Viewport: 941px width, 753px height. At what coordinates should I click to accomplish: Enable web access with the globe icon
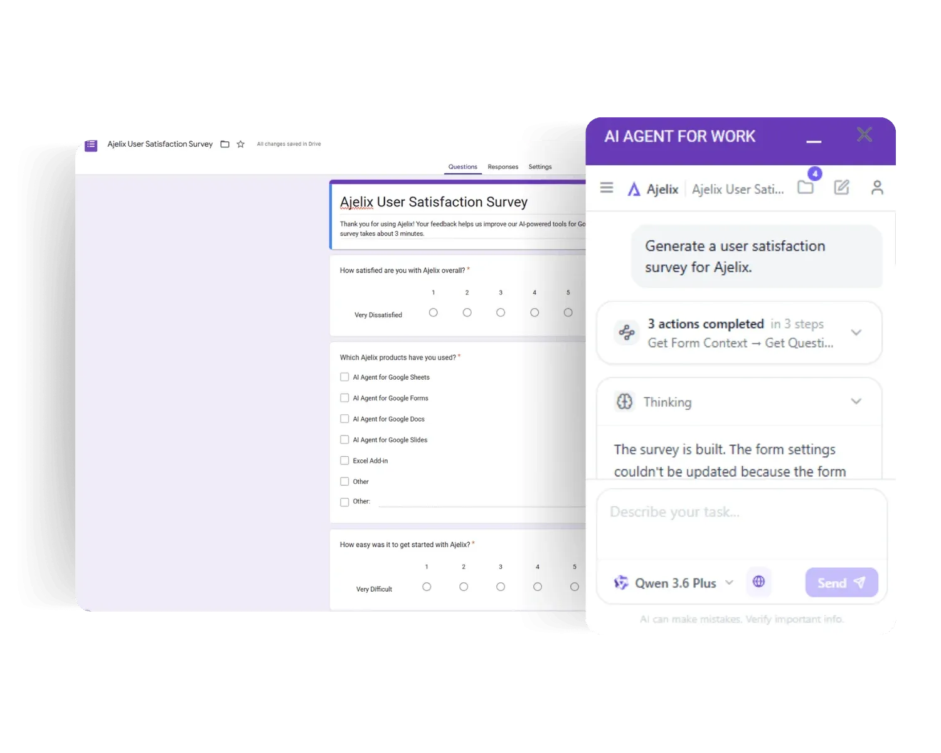point(758,582)
